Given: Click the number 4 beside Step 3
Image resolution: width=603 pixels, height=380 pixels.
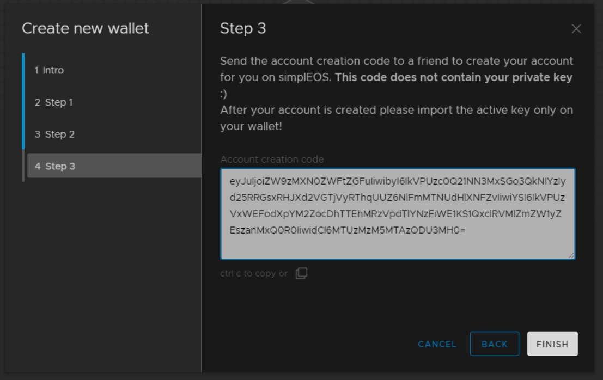Looking at the screenshot, I should tap(37, 166).
